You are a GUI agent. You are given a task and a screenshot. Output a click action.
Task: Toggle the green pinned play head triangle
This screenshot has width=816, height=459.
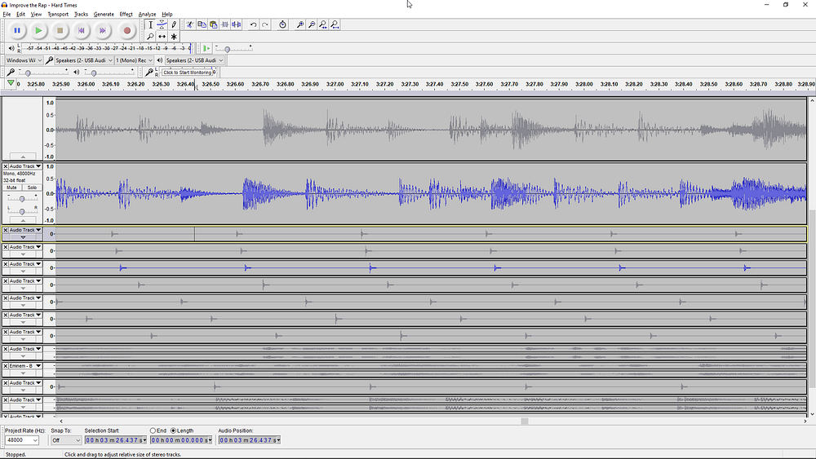tap(11, 83)
